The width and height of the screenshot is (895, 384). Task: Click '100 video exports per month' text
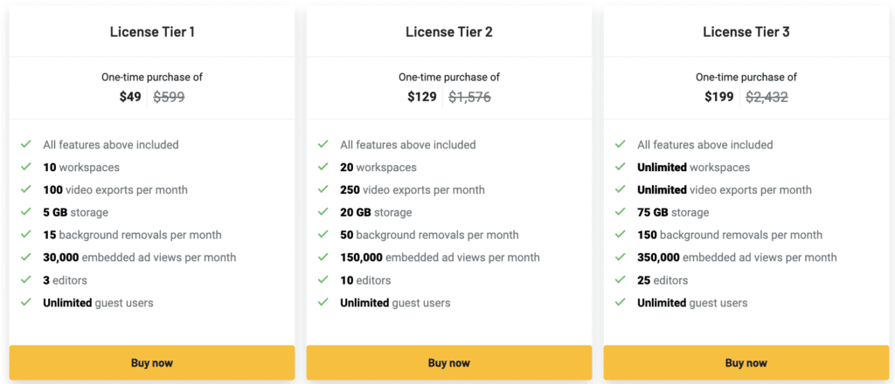pyautogui.click(x=115, y=189)
